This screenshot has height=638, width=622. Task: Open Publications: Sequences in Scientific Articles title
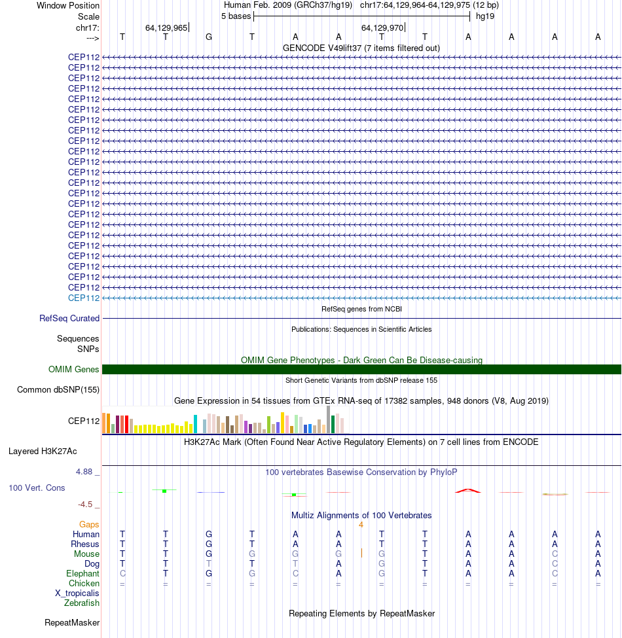(x=361, y=329)
